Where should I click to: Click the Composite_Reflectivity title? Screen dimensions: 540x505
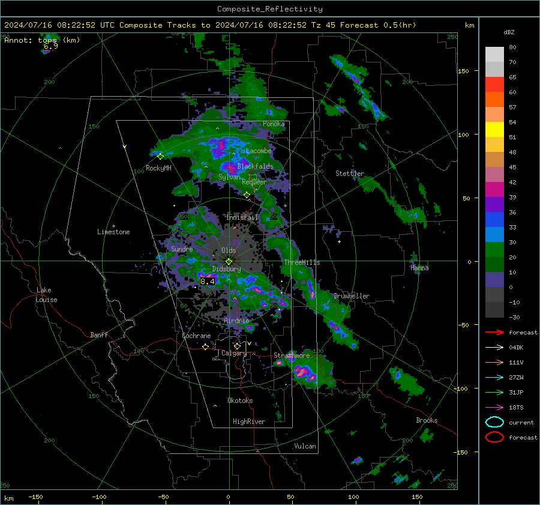pos(270,9)
